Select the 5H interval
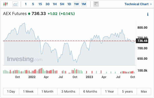 coord(62,4)
